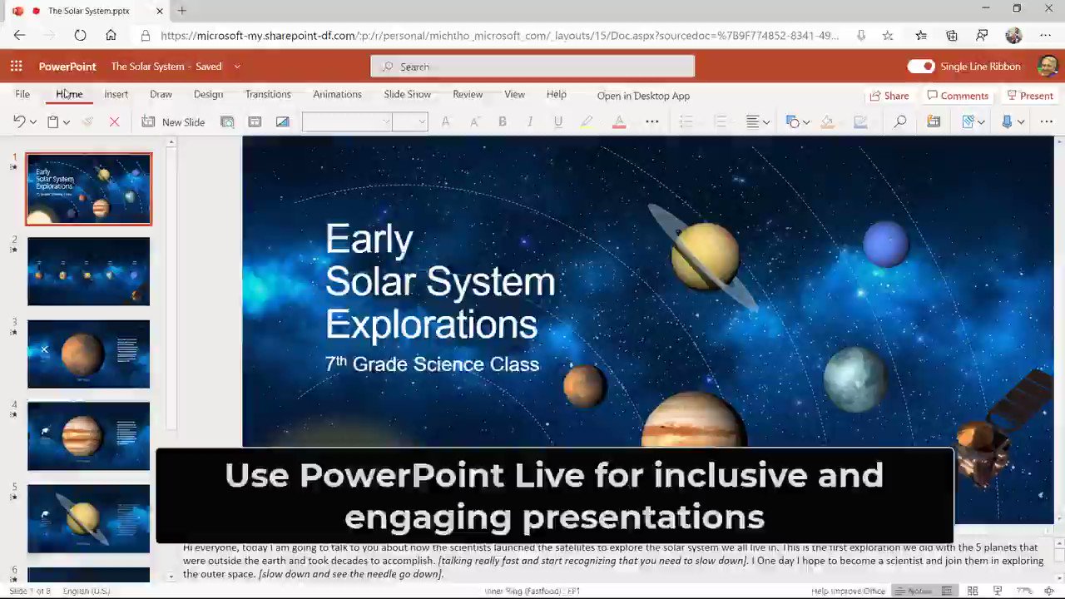The image size is (1065, 599).
Task: Click the Undo icon
Action: [19, 121]
